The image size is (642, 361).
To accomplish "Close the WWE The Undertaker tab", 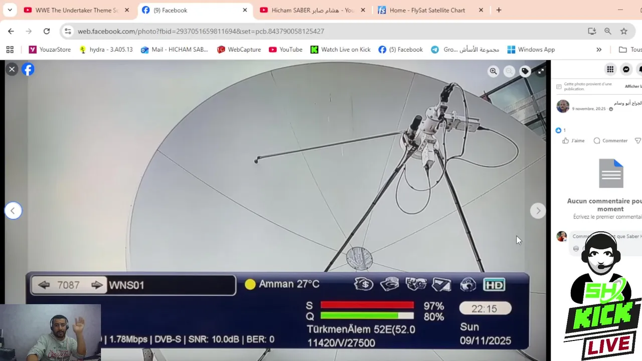I will tap(127, 10).
